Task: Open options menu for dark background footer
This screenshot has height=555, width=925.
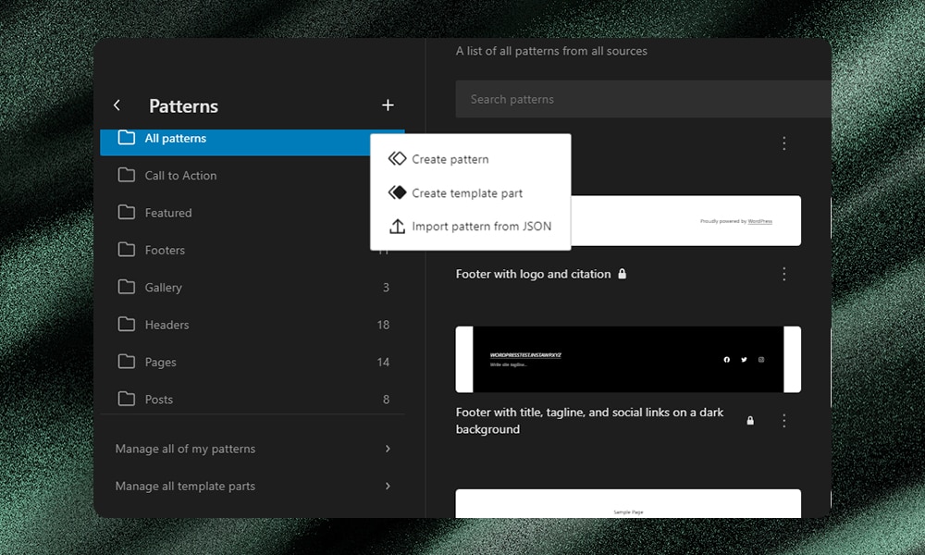Action: (784, 421)
